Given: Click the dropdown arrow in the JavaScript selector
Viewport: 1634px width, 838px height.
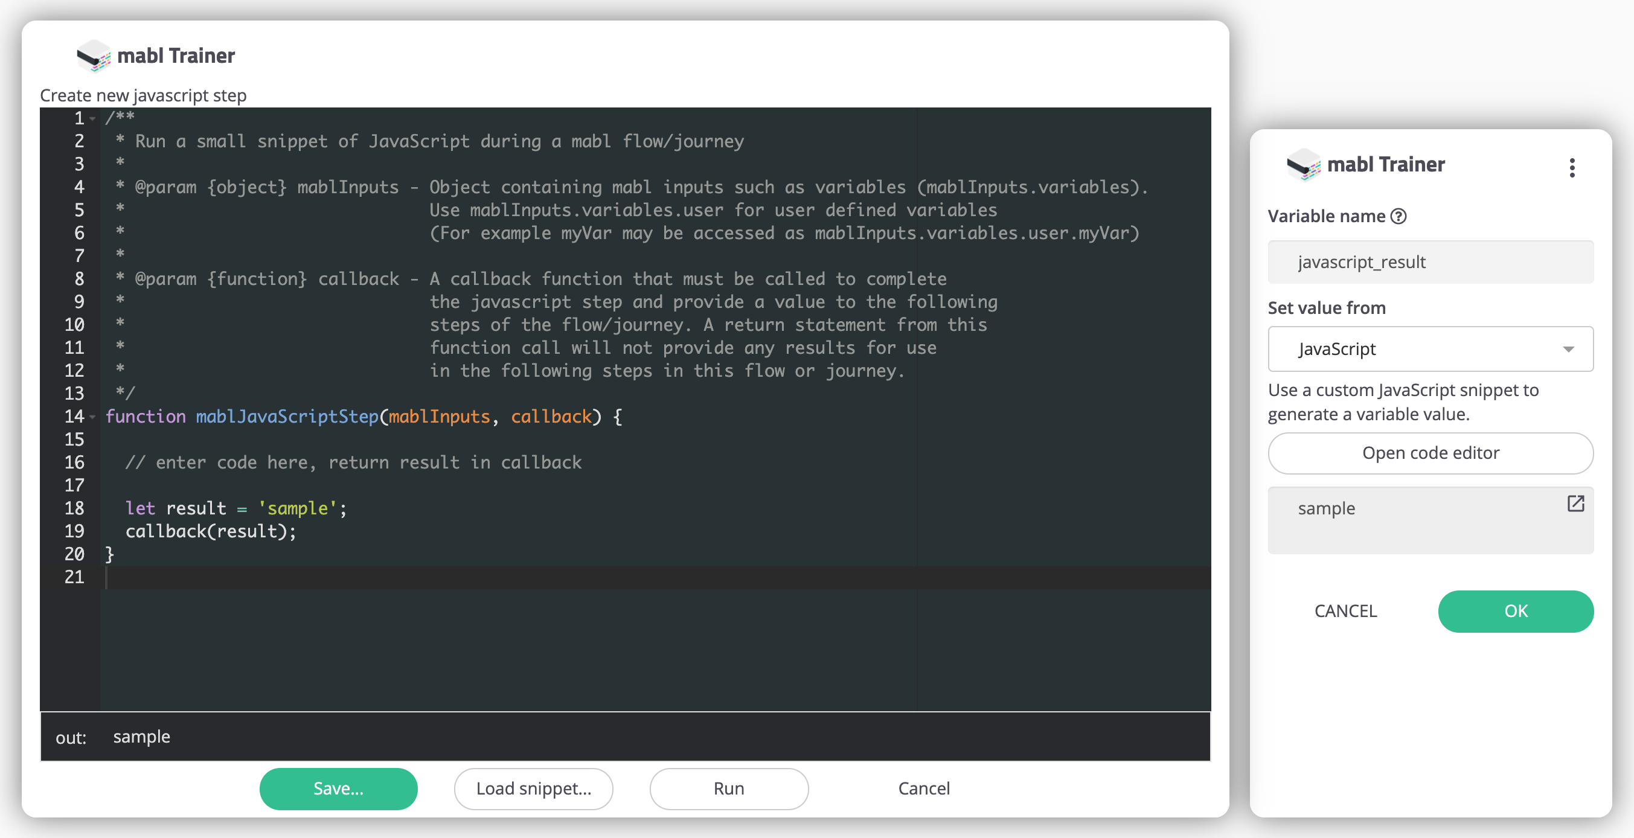Looking at the screenshot, I should point(1568,349).
